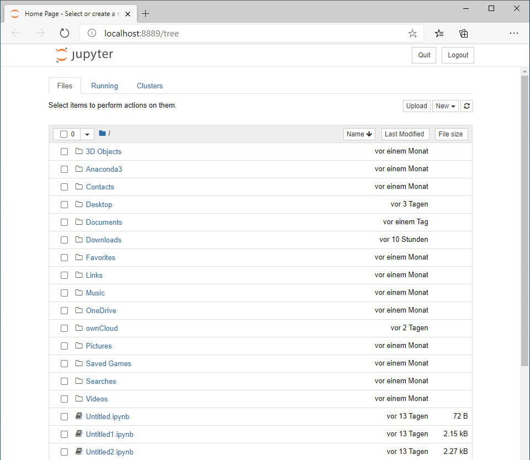530x460 pixels.
Task: Refresh the notebook file list
Action: pyautogui.click(x=467, y=106)
